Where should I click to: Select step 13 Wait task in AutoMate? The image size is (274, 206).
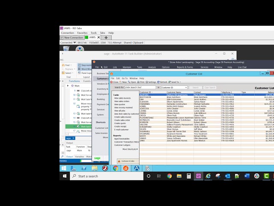(82, 113)
